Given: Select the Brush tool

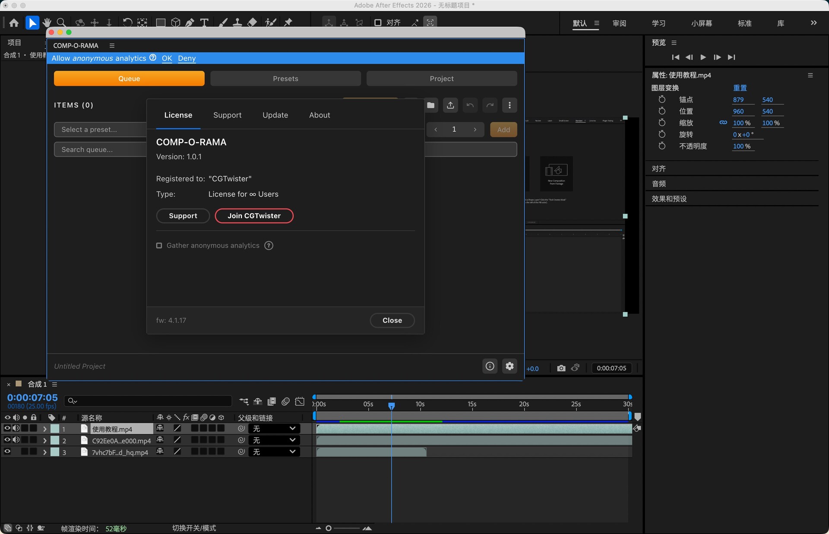Looking at the screenshot, I should coord(223,22).
